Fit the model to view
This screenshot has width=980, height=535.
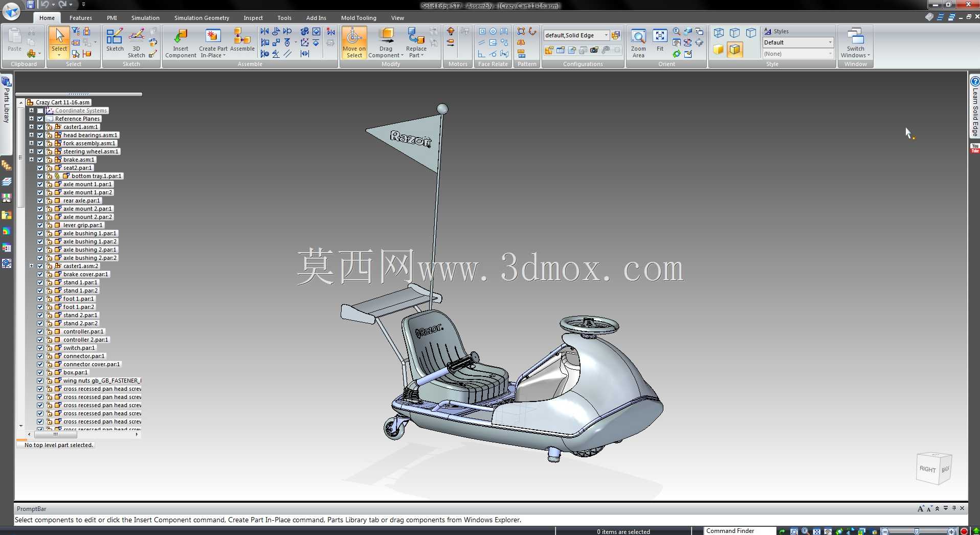660,40
